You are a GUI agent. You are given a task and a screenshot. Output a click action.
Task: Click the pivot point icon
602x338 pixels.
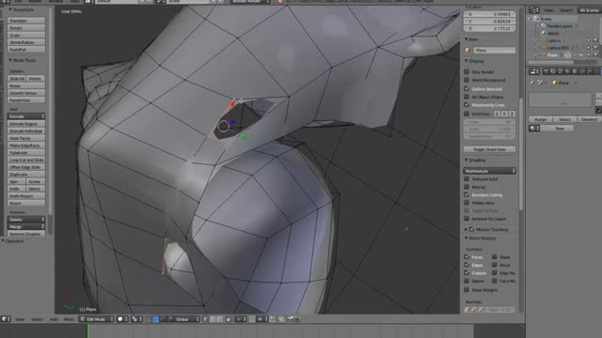click(135, 319)
